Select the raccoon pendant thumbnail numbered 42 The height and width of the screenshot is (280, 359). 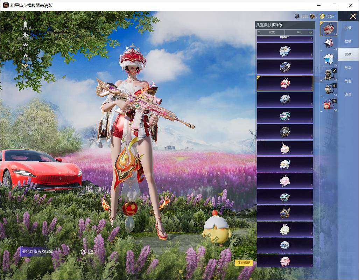tap(329, 74)
